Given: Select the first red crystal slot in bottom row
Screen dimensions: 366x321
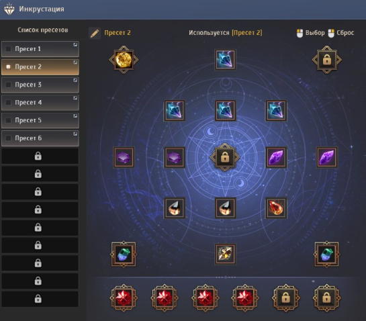Looking at the screenshot, I should pyautogui.click(x=124, y=298).
